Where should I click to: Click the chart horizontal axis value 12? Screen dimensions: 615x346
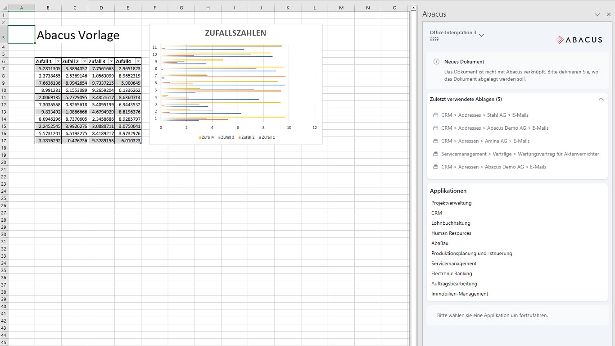point(315,128)
